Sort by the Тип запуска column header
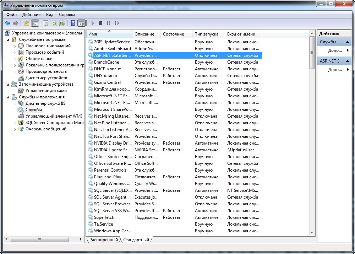 tap(208, 34)
